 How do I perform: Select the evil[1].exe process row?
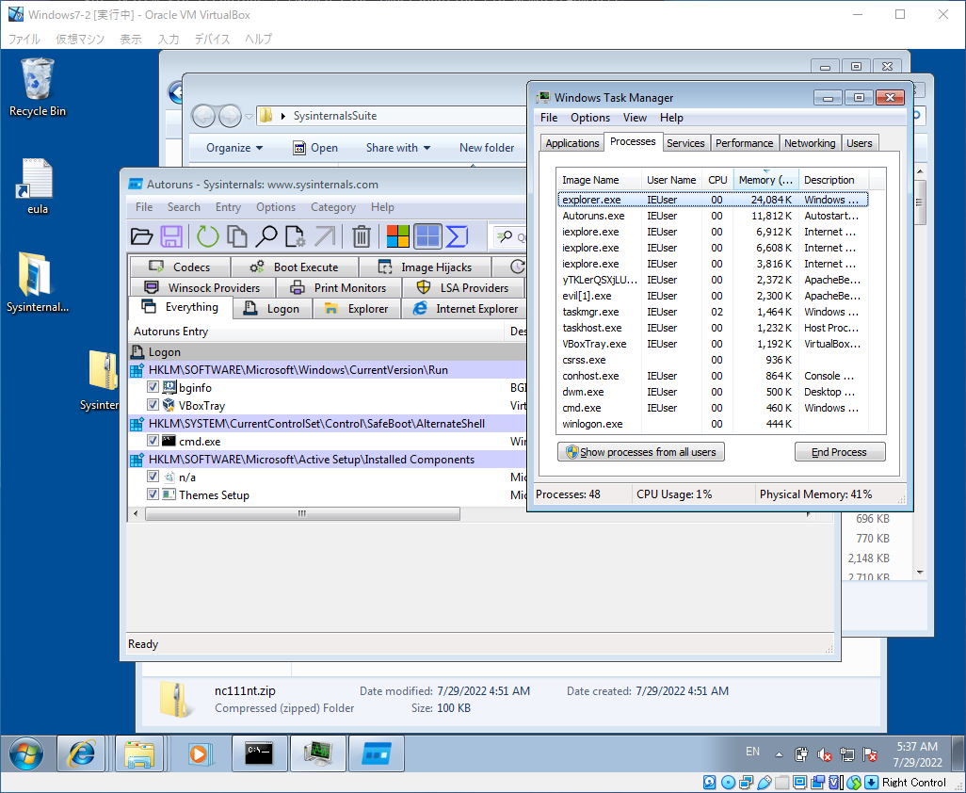[x=712, y=296]
